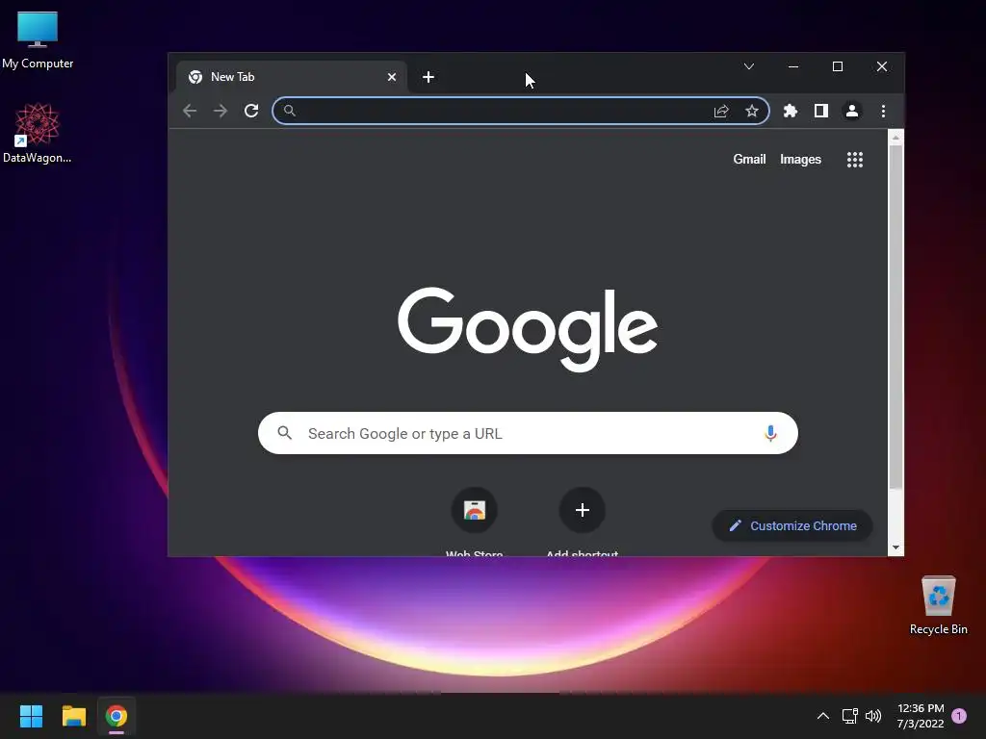Open the Windows Start menu

tap(31, 716)
